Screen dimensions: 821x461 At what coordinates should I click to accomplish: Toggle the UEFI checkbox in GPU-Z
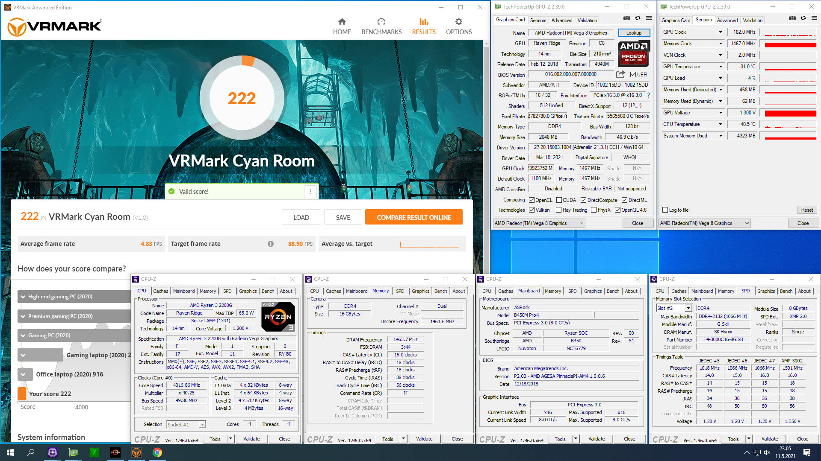pyautogui.click(x=633, y=75)
